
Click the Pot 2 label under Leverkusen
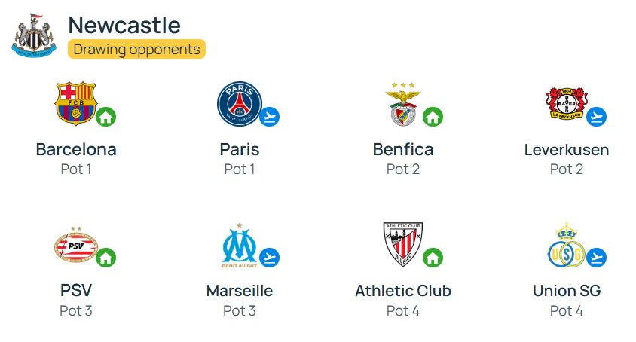pyautogui.click(x=567, y=169)
